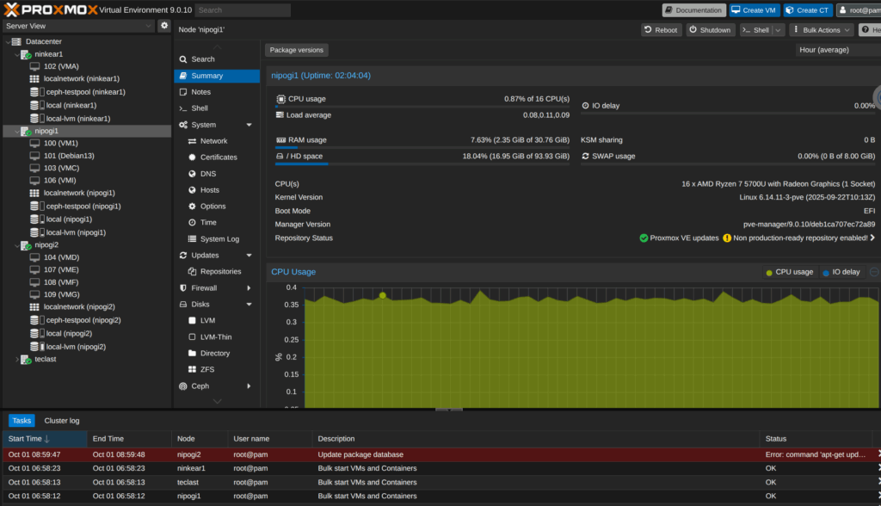Click Create VM in the header
This screenshot has width=881, height=506.
755,10
